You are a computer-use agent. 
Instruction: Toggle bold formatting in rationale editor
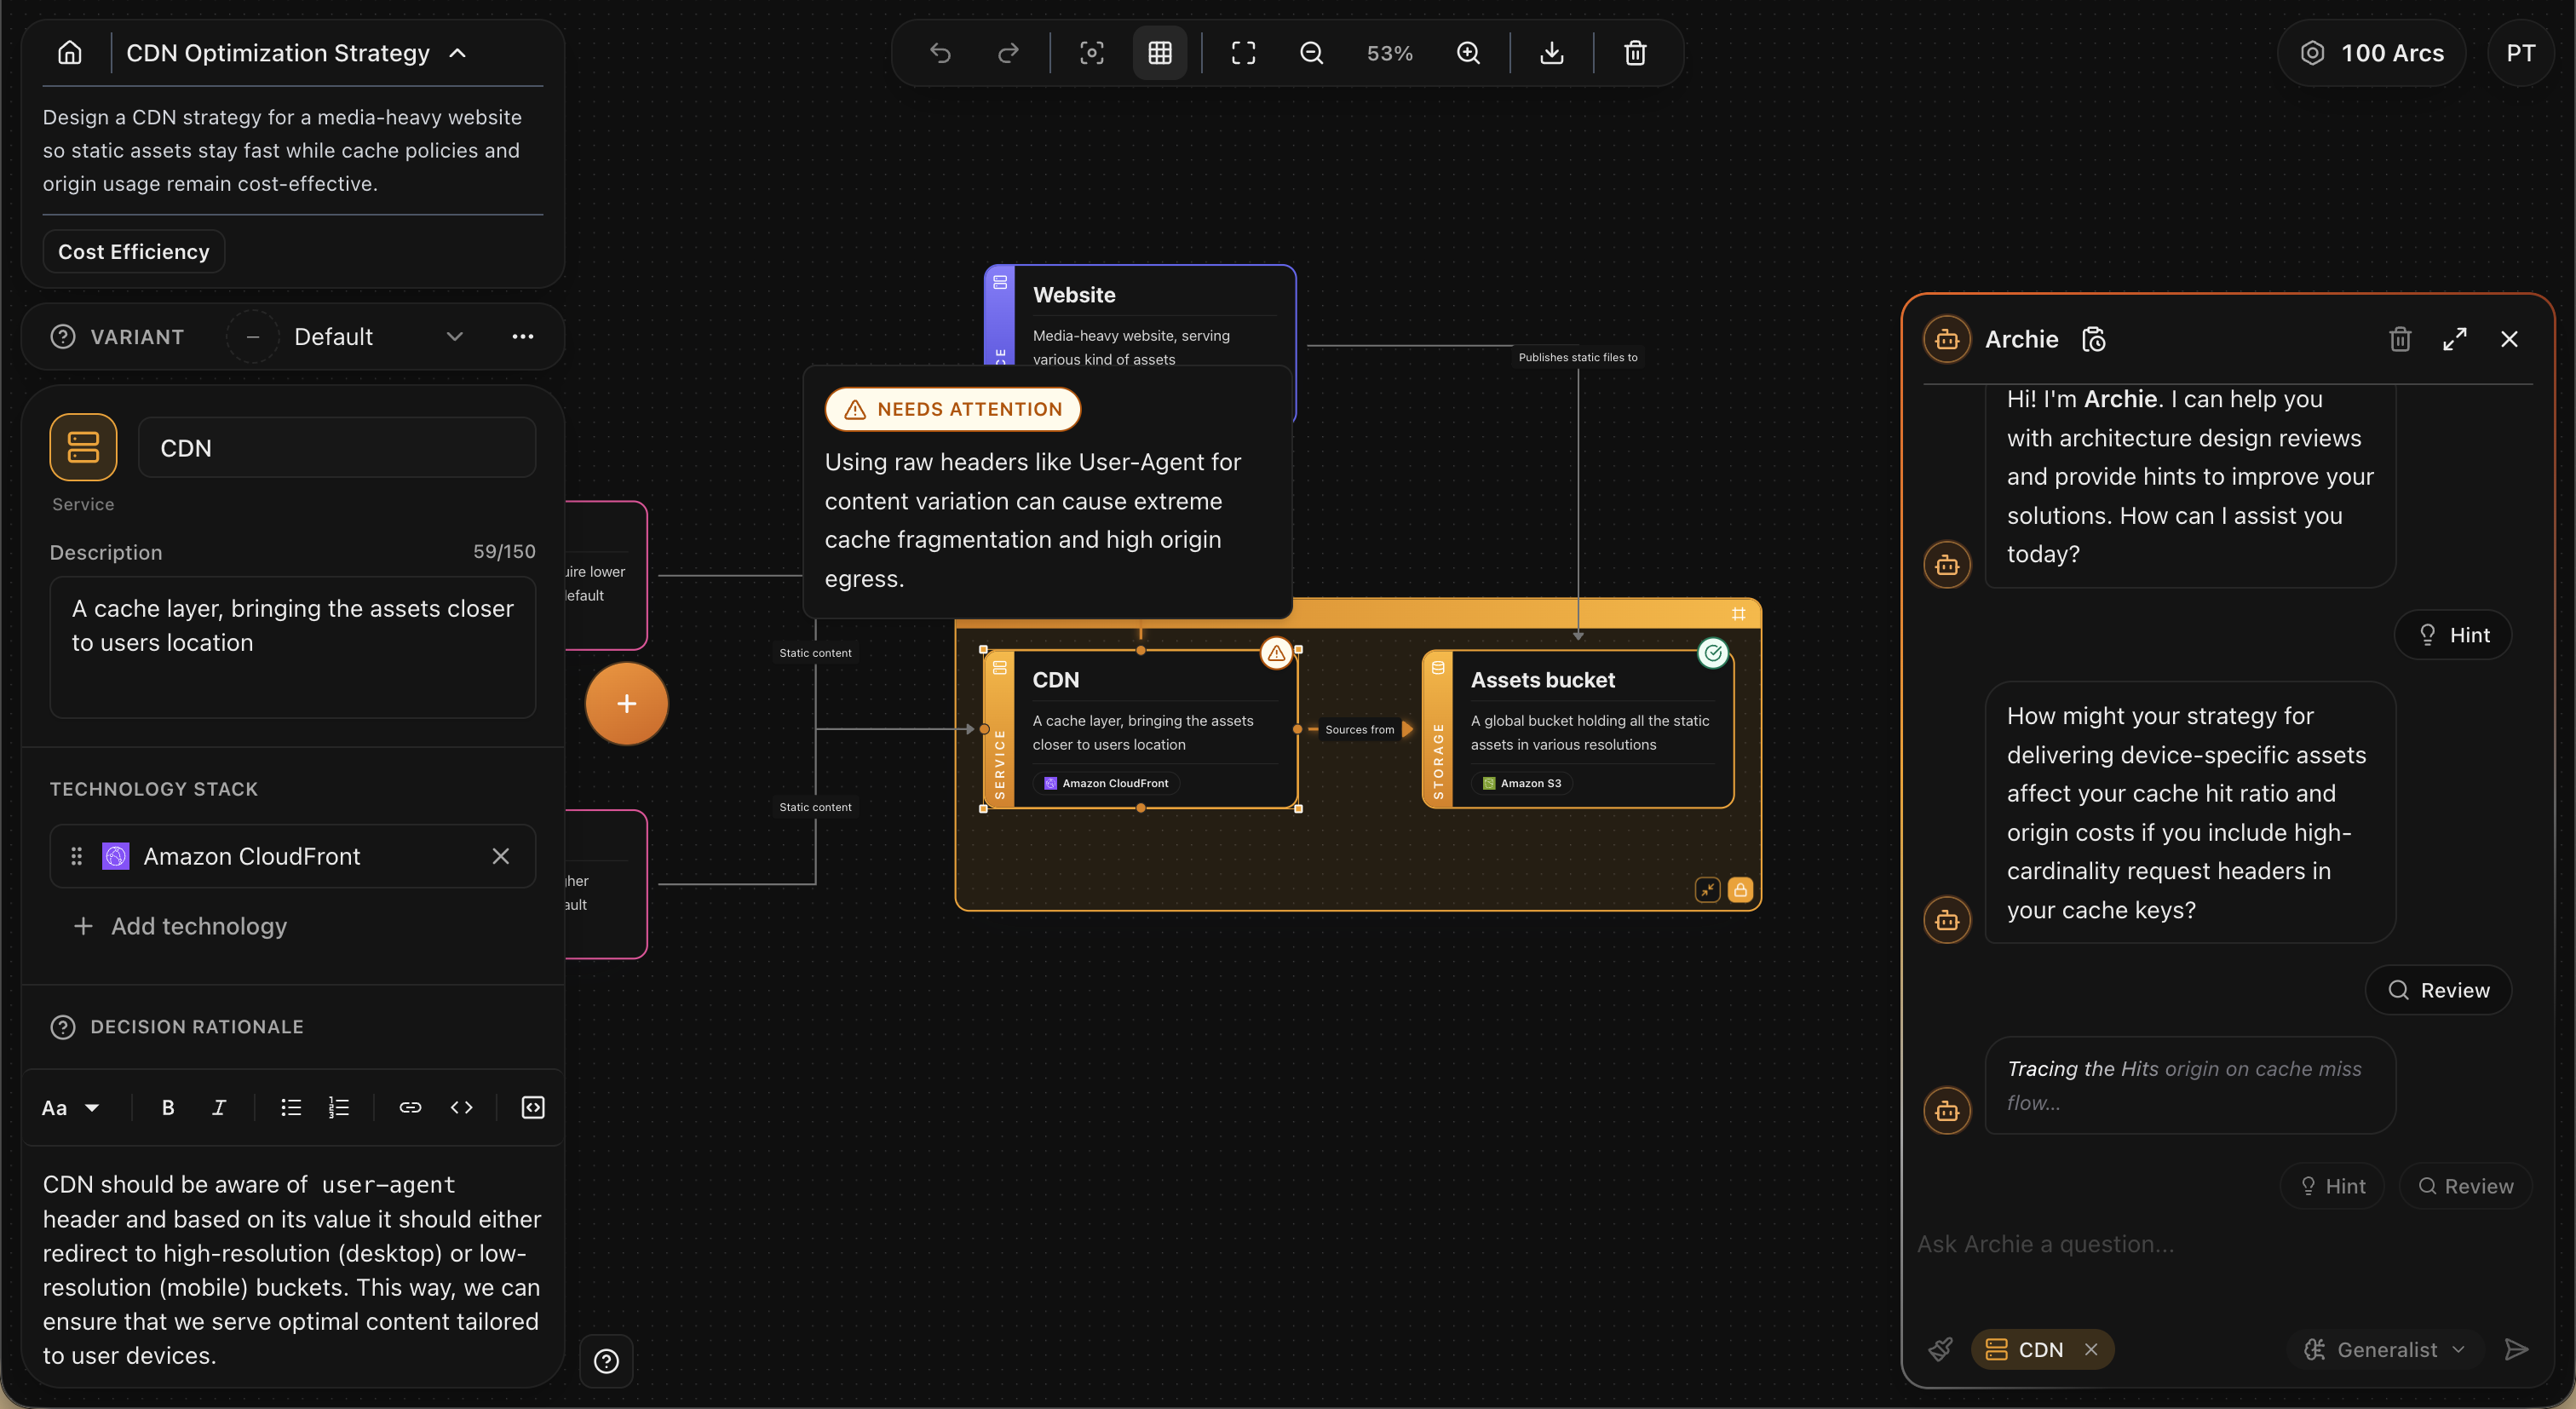pyautogui.click(x=168, y=1107)
